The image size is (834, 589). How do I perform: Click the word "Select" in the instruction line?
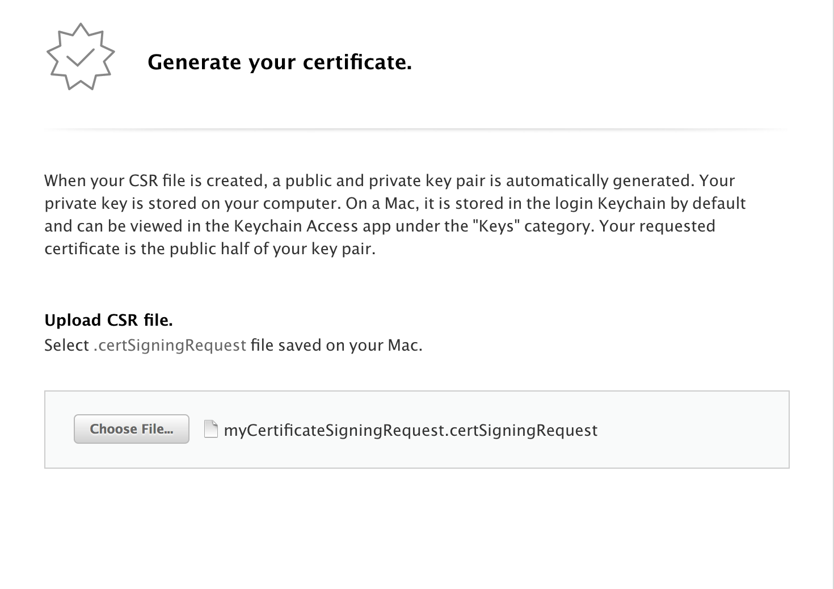(66, 345)
